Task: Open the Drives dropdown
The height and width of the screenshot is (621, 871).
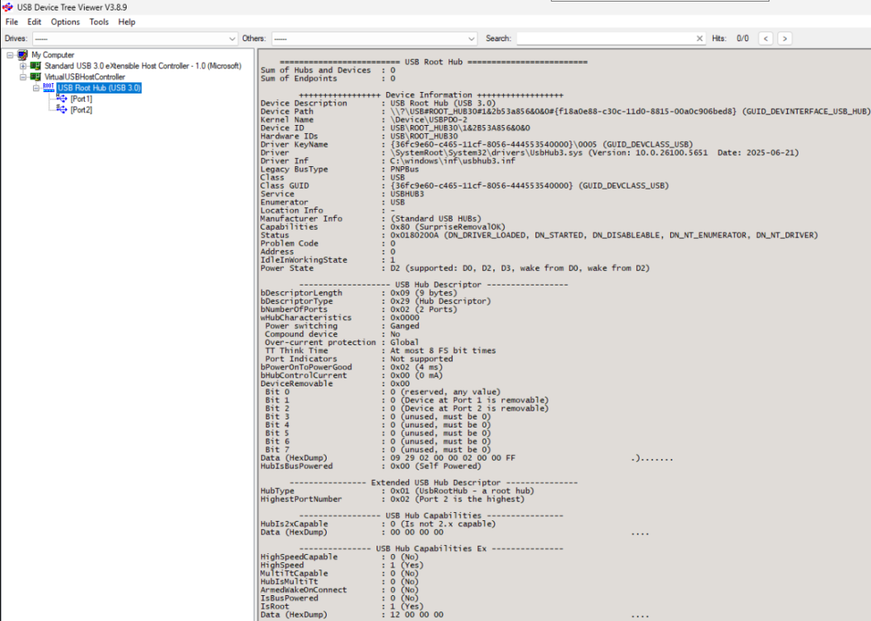Action: [135, 39]
